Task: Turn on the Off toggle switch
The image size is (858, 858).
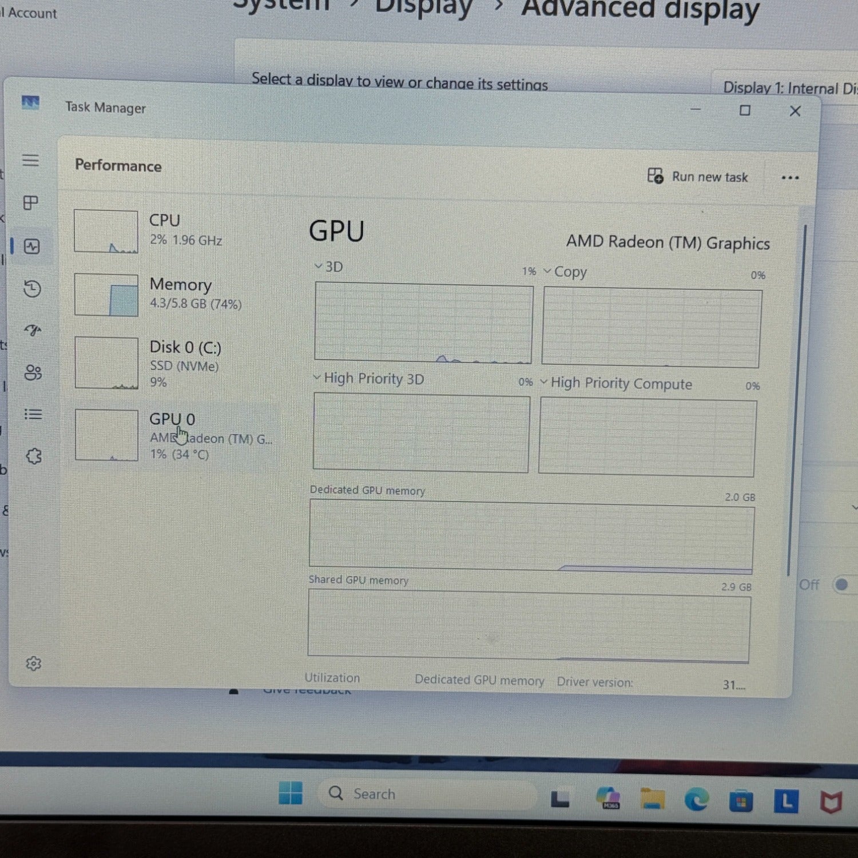Action: (841, 585)
